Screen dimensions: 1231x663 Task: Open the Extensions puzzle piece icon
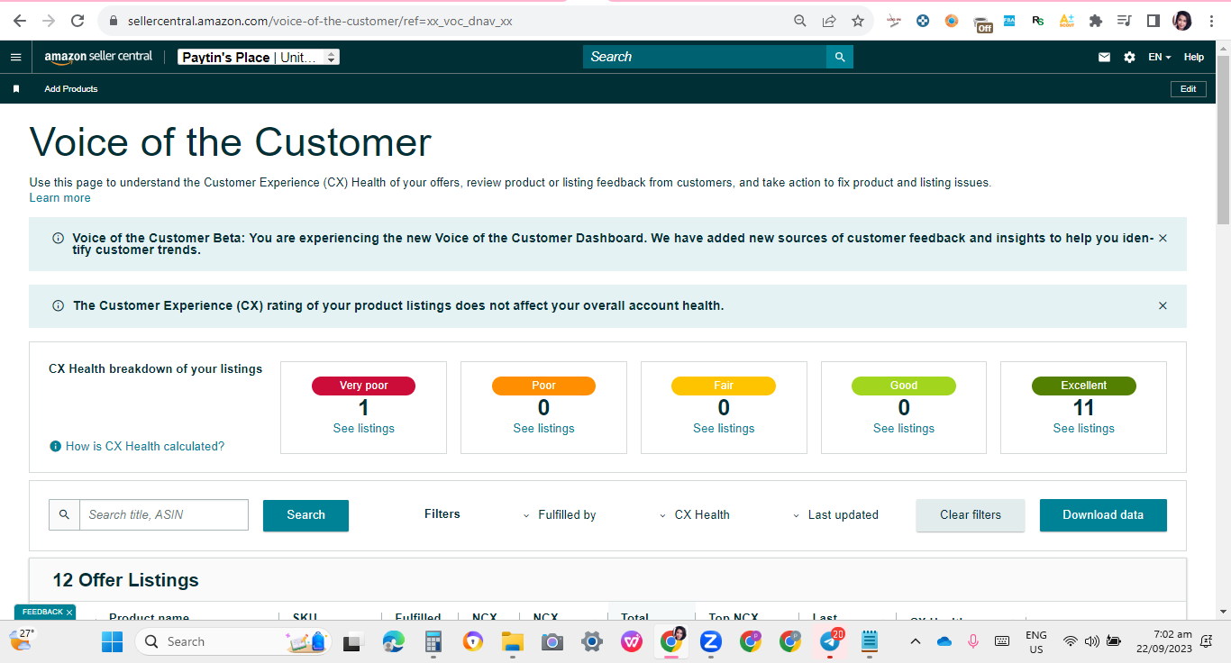(x=1096, y=21)
